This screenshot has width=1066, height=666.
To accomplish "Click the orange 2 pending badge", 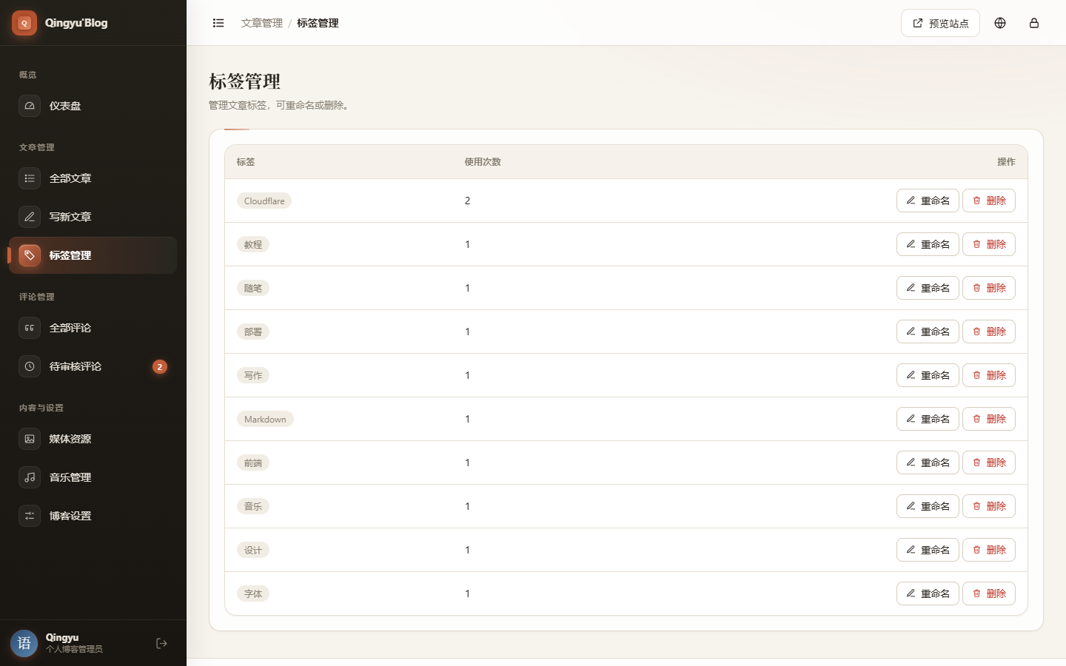I will tap(160, 367).
